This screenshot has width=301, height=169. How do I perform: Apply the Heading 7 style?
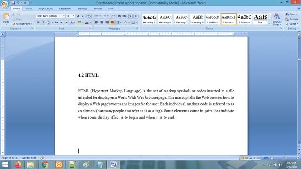coord(181,19)
